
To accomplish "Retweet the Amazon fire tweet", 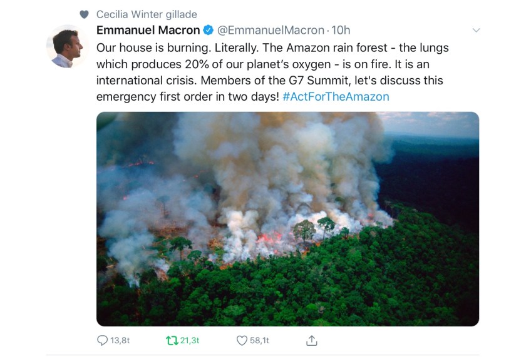I will tap(172, 341).
